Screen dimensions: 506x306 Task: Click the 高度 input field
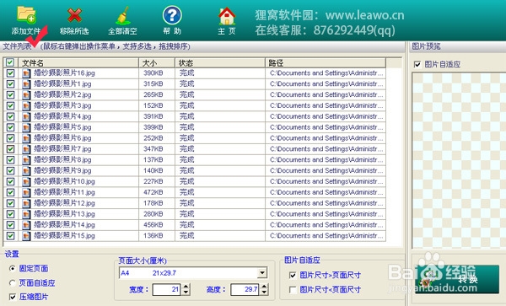point(245,289)
